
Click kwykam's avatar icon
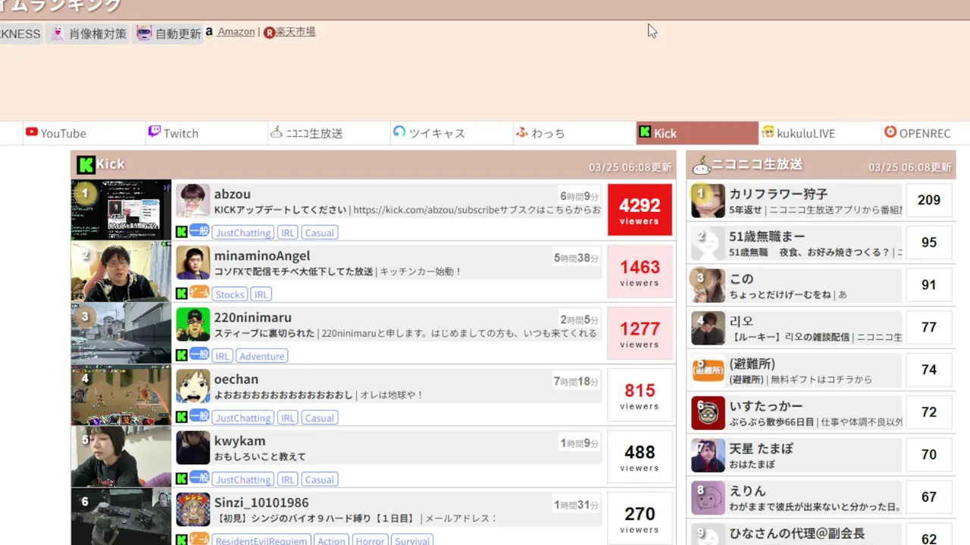[193, 447]
